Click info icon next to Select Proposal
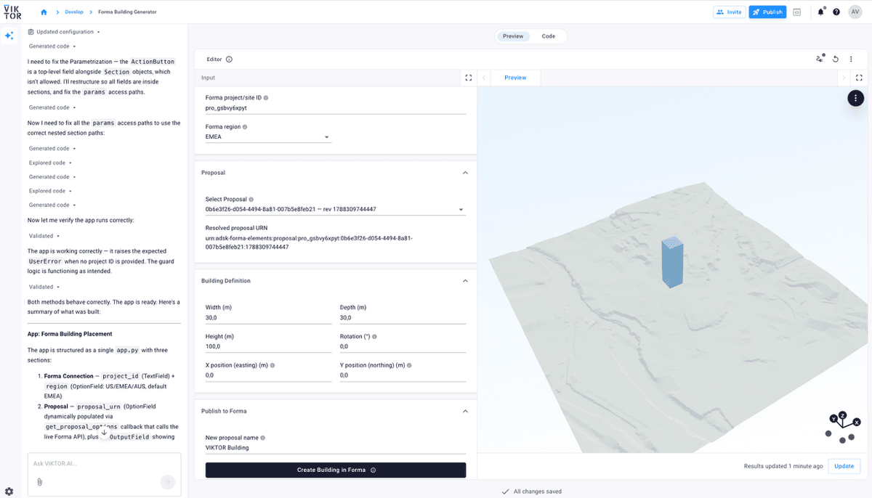 251,199
